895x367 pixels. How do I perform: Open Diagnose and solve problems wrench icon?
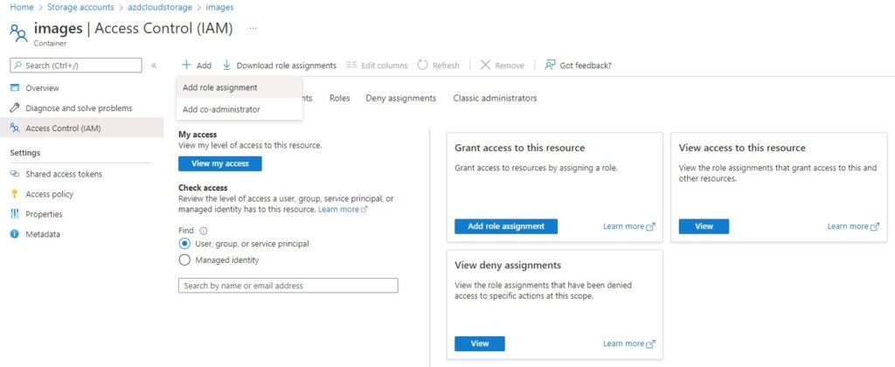pyautogui.click(x=16, y=107)
